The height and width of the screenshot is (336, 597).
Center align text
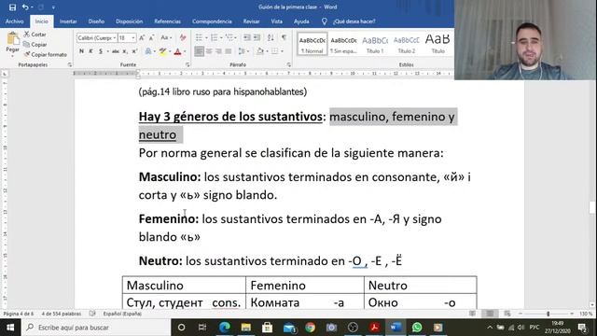point(209,51)
